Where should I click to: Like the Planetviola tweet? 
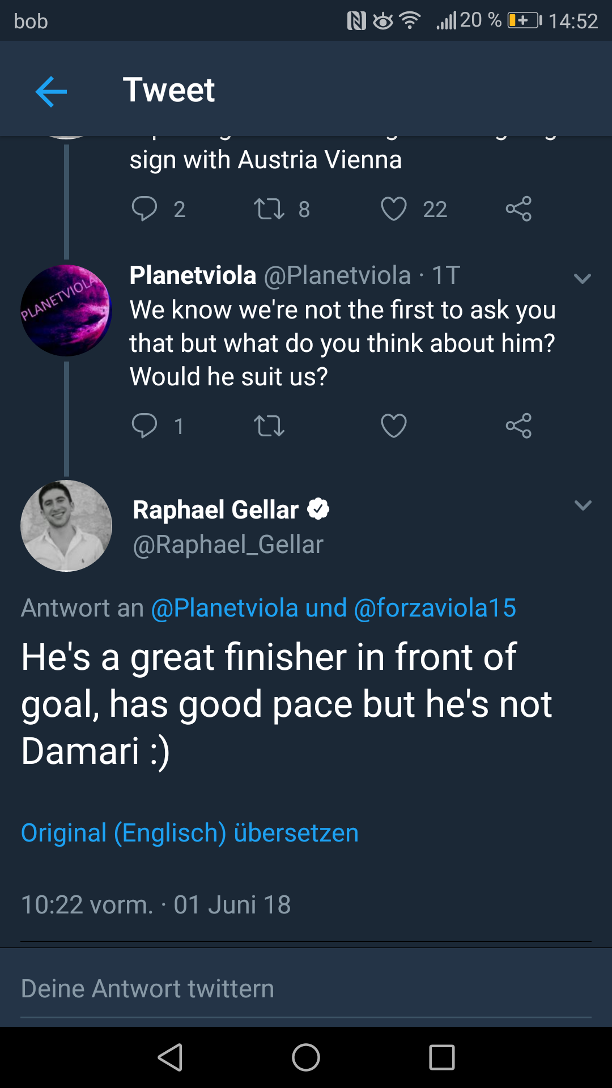click(x=394, y=426)
